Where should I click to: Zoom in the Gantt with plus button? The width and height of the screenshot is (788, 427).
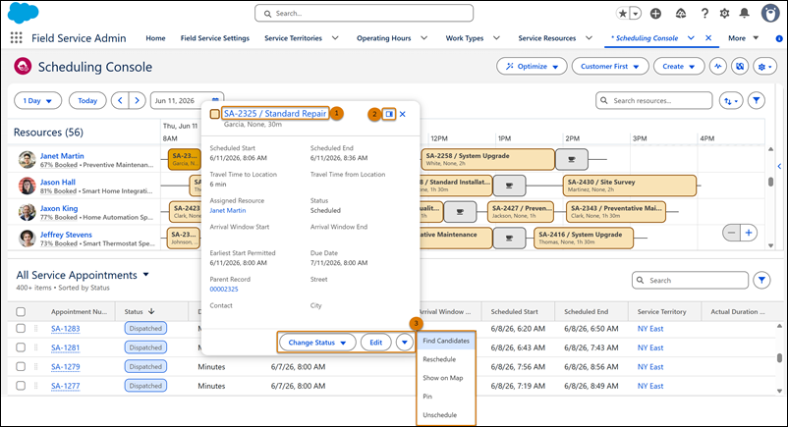tap(749, 233)
